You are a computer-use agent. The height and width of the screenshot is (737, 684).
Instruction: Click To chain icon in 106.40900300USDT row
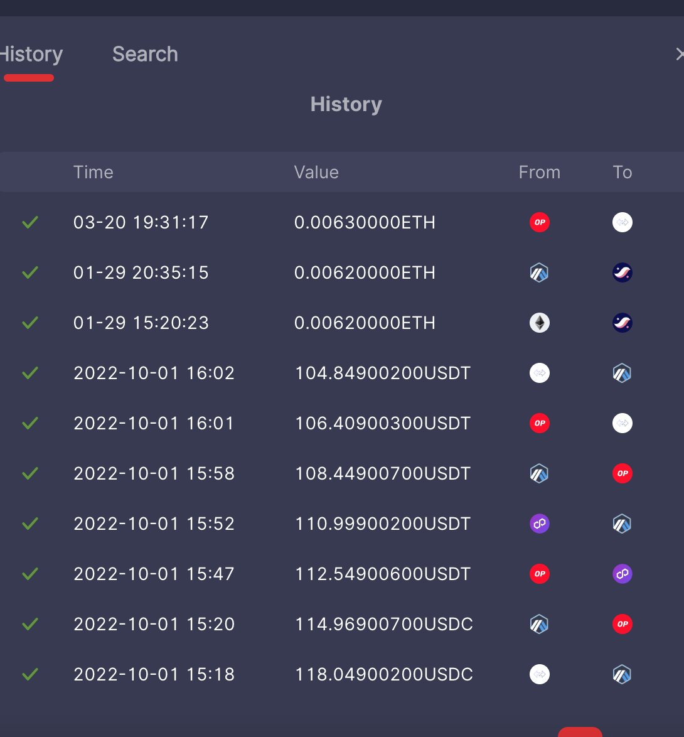click(x=622, y=423)
